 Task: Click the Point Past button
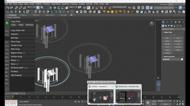click(x=29, y=25)
